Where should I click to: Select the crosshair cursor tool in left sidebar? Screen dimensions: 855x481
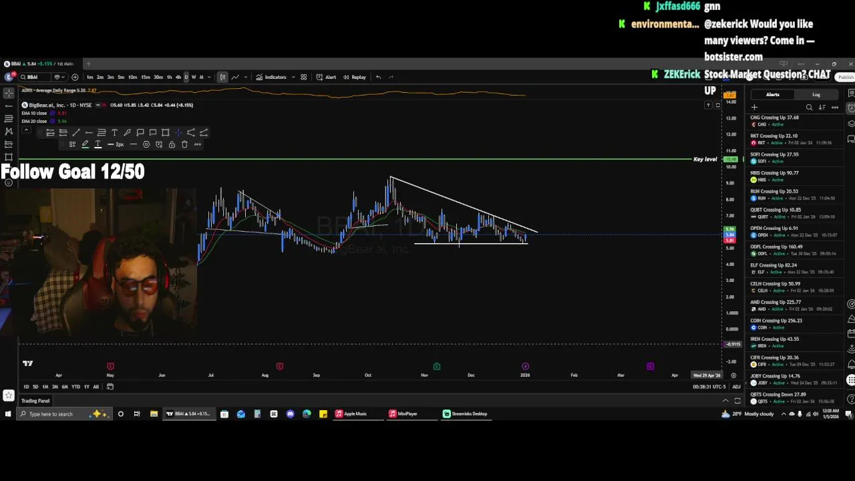pos(9,94)
